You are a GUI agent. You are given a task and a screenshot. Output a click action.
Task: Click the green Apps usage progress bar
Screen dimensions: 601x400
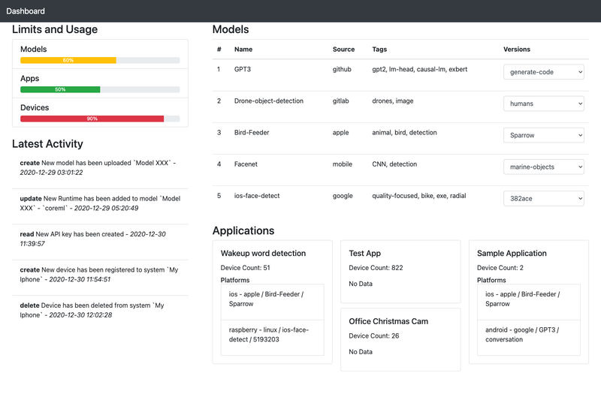(60, 89)
